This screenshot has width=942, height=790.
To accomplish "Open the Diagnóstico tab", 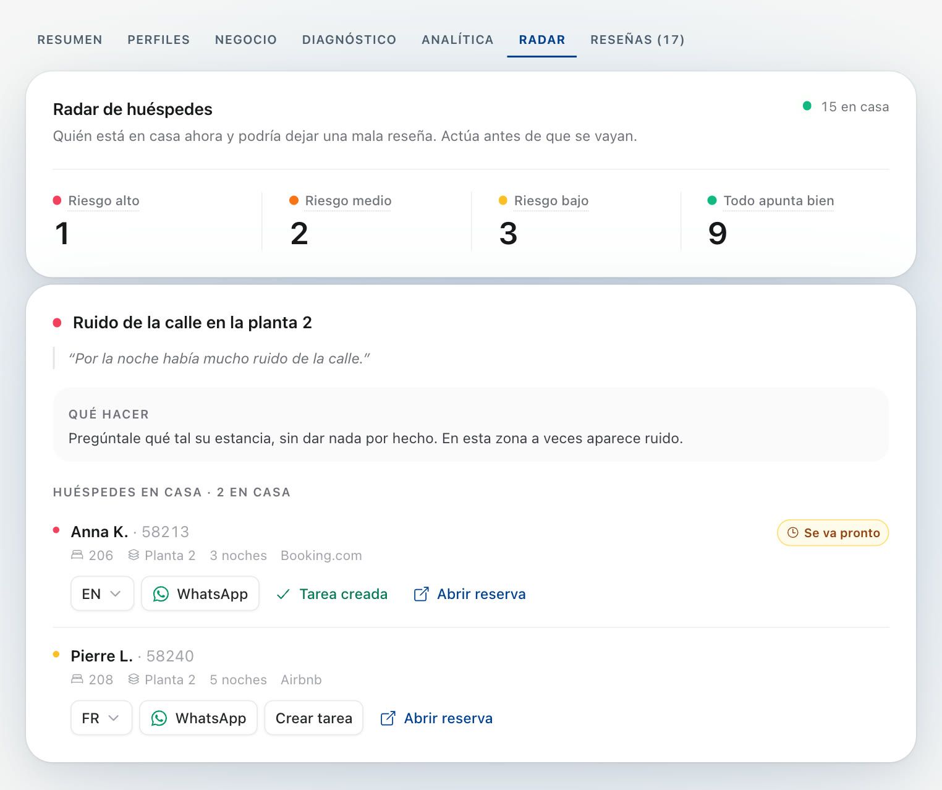I will (349, 40).
